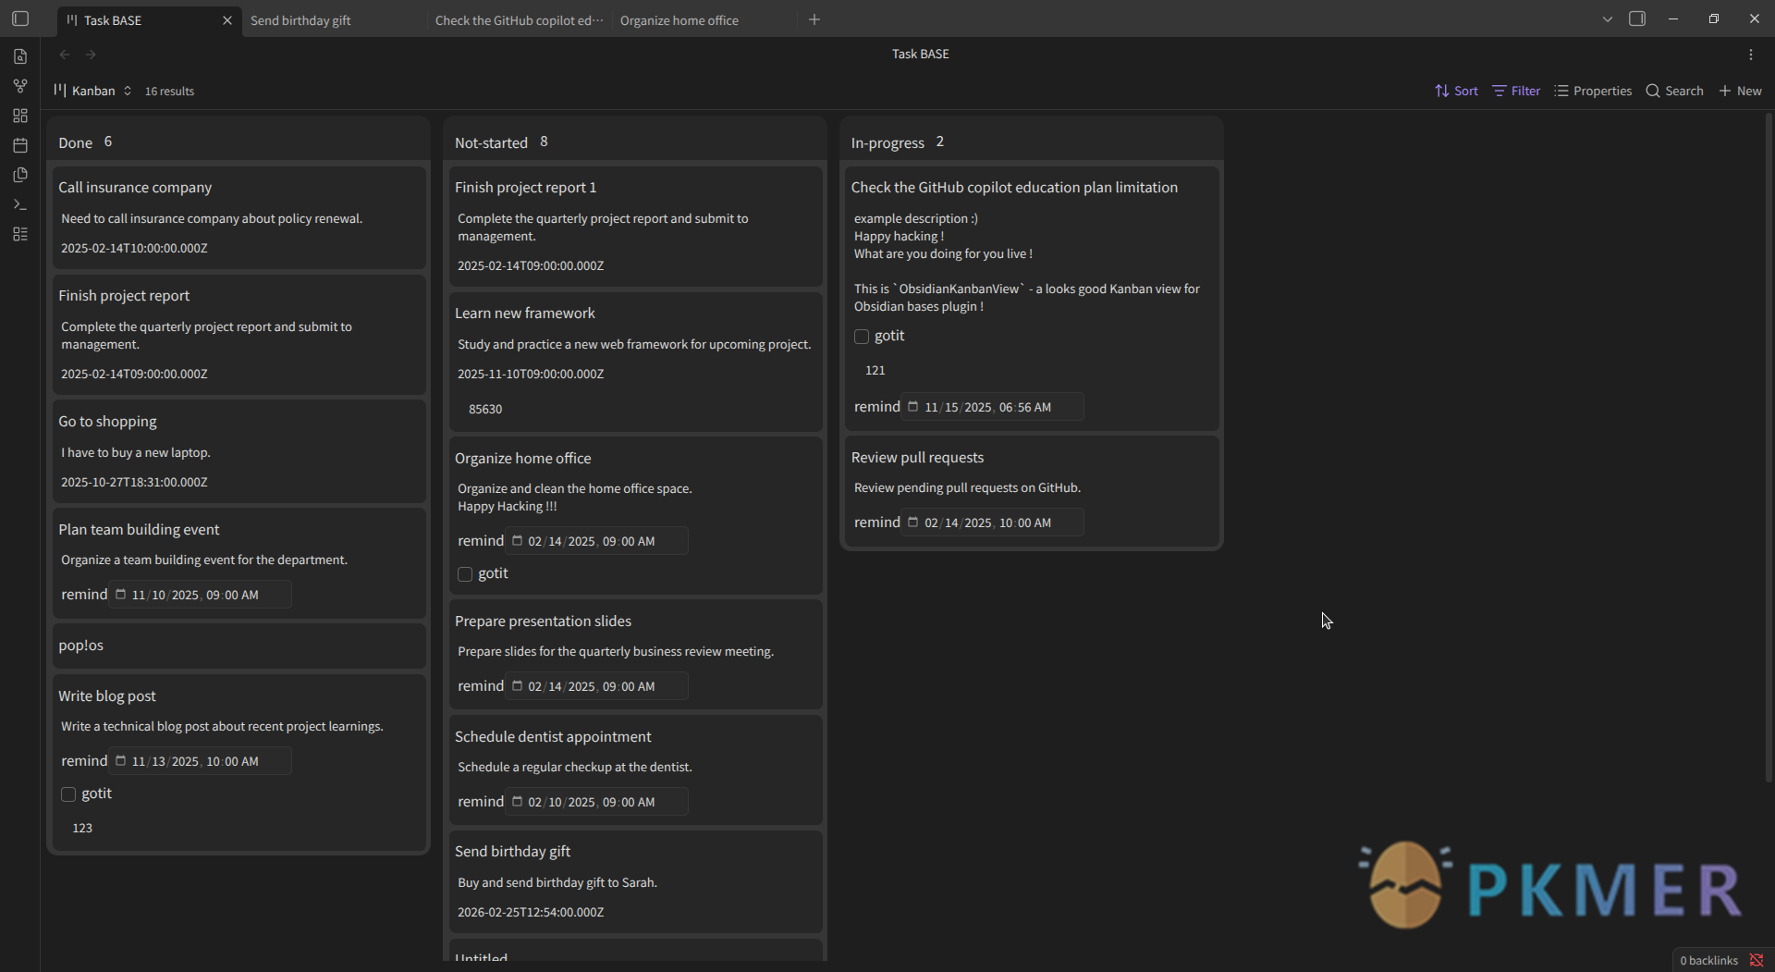Click the list-layout icon at ribbon bottom
Image resolution: width=1775 pixels, height=972 pixels.
tap(20, 234)
